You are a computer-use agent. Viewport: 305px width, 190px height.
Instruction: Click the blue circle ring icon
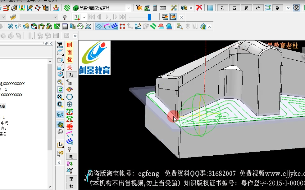point(70,97)
